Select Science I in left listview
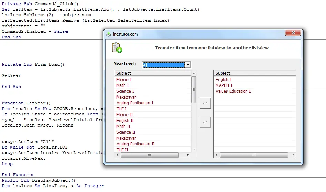The image size is (326, 192). [x=125, y=91]
